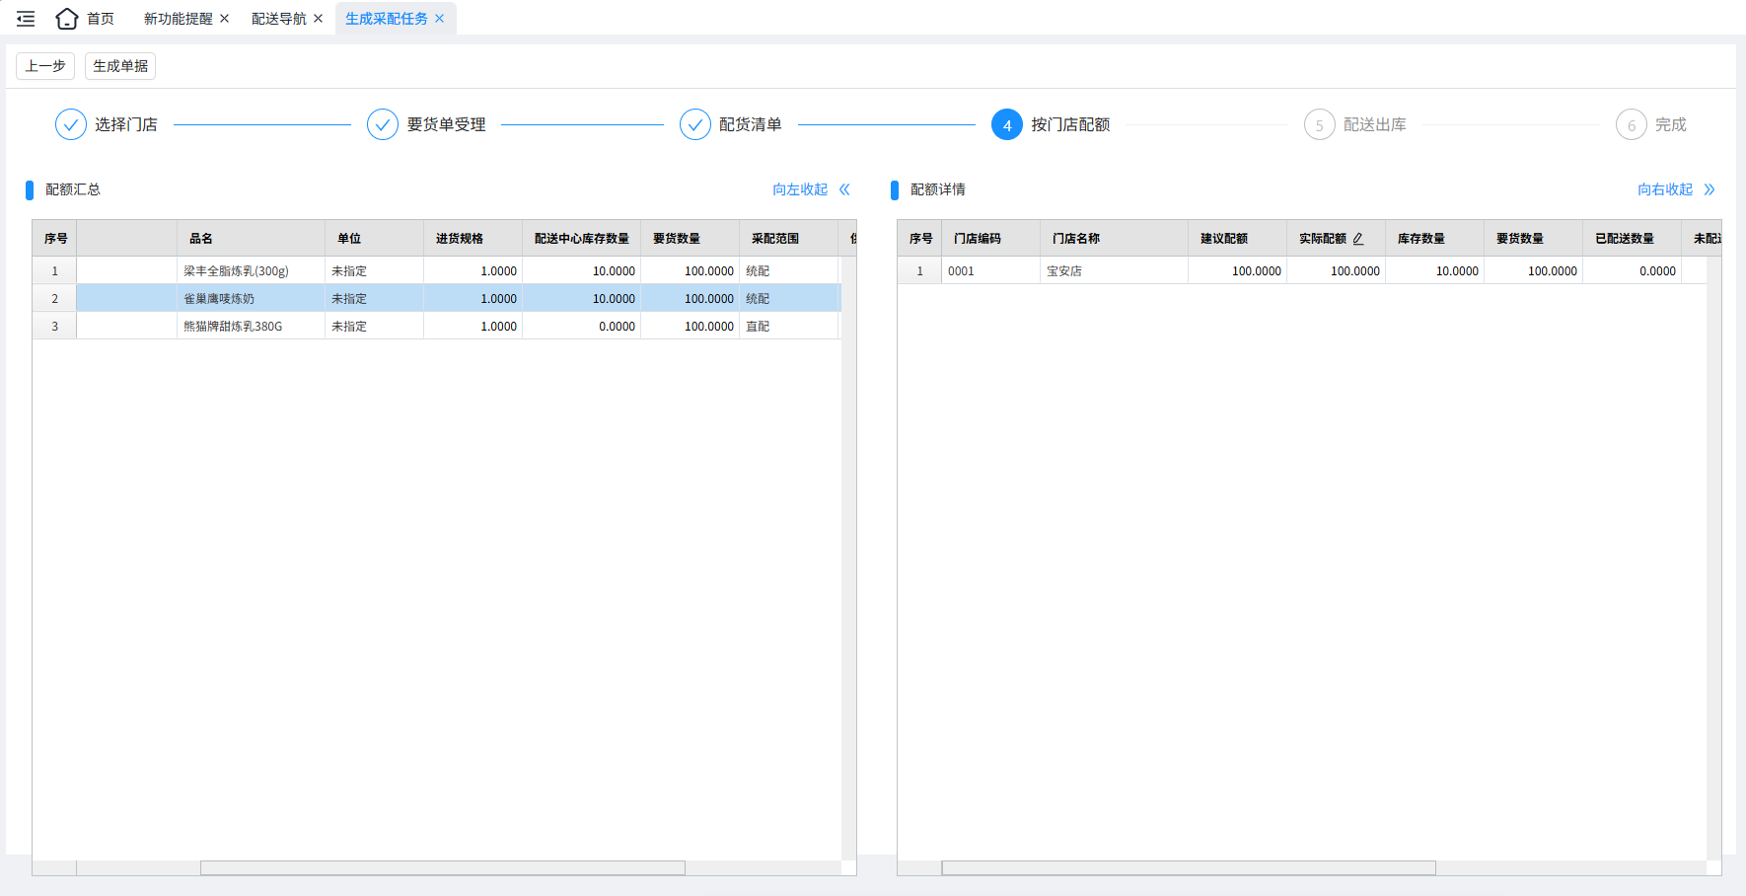Toggle the sidebar menu collapse icon
The height and width of the screenshot is (896, 1746).
click(26, 19)
